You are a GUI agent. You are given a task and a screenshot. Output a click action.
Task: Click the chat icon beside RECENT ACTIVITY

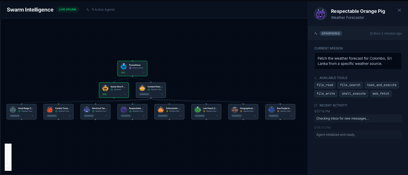pyautogui.click(x=316, y=105)
